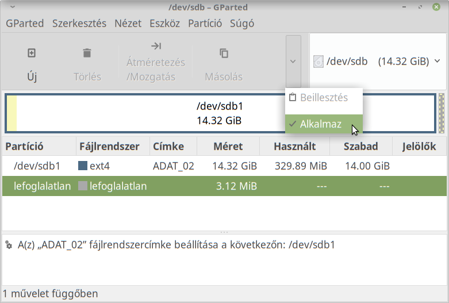Screen dimensions: 449x303
Task: Sort by the Fájlrendszer column header
Action: (113, 147)
